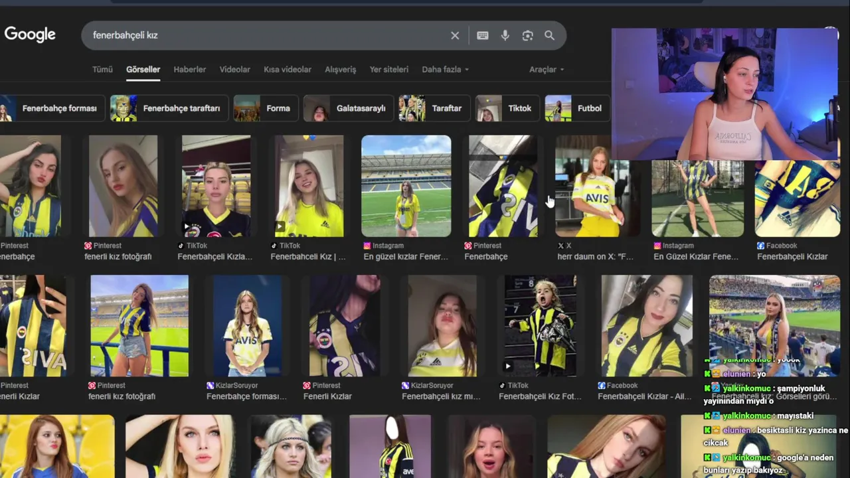Open the Yer siteleri tab
Screen dimensions: 850x478
(x=389, y=69)
